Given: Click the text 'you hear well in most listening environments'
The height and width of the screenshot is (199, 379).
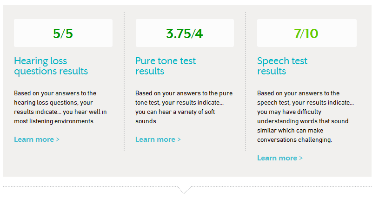Looking at the screenshot, I should [x=60, y=117].
